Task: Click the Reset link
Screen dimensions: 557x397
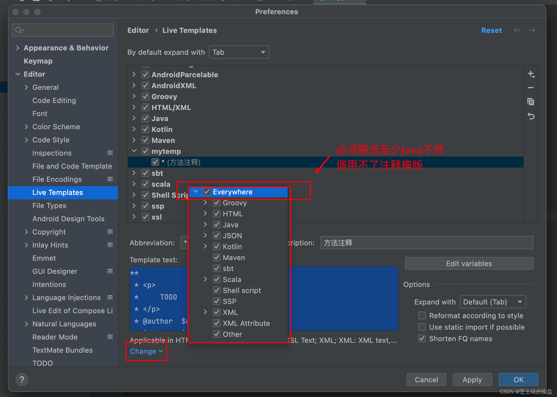Action: (x=491, y=30)
